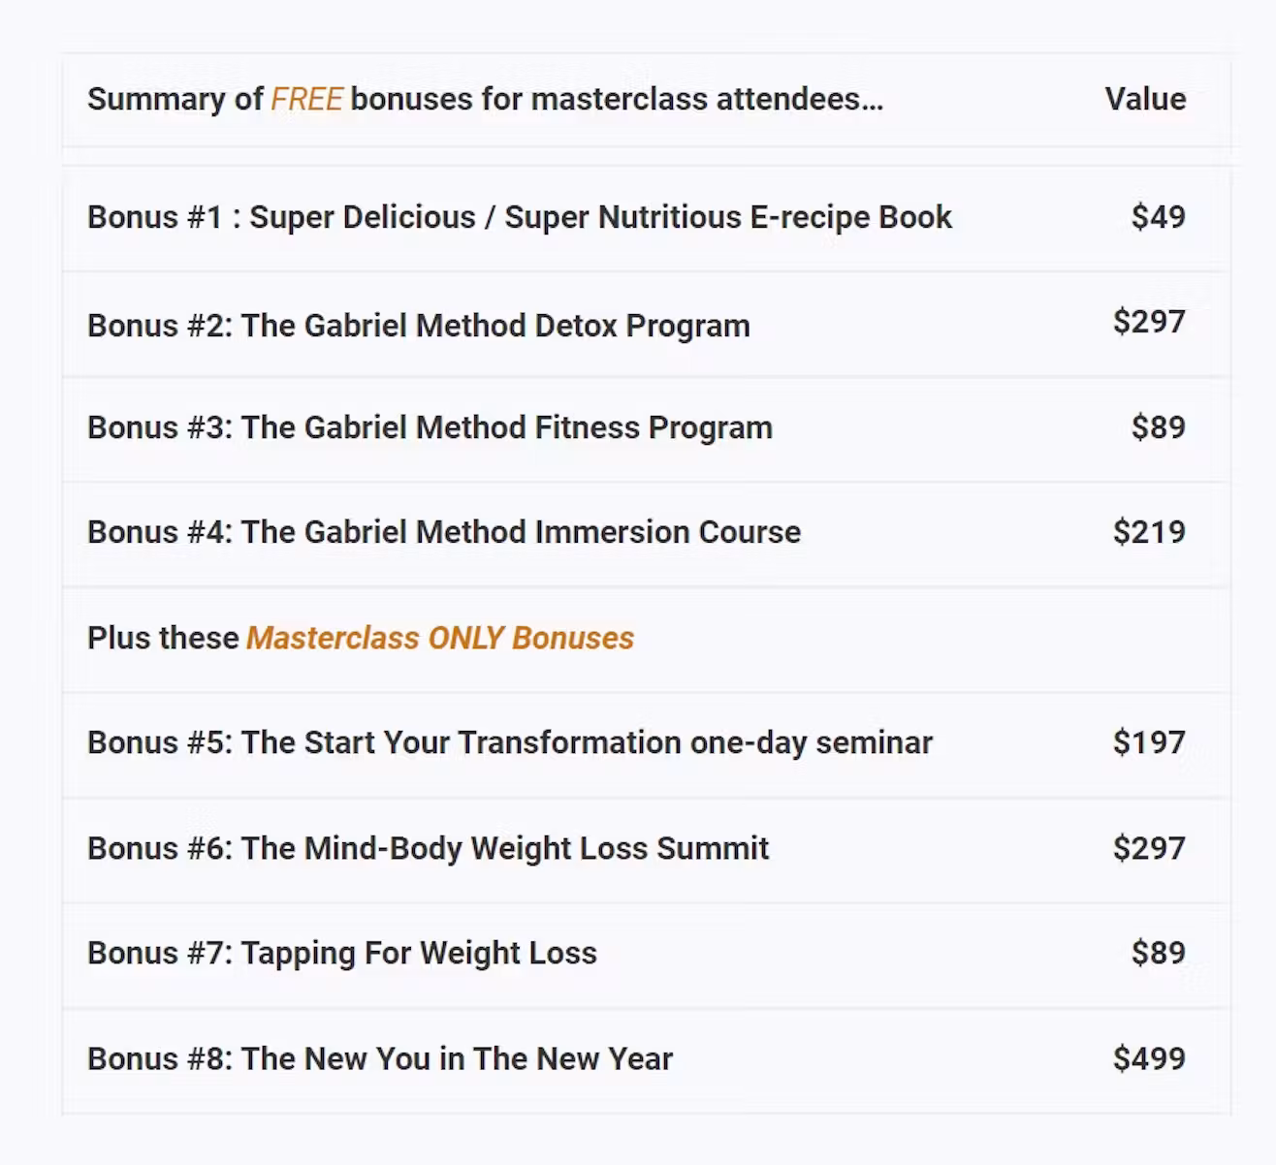Click the Plus these text
The width and height of the screenshot is (1276, 1165).
[x=163, y=638]
